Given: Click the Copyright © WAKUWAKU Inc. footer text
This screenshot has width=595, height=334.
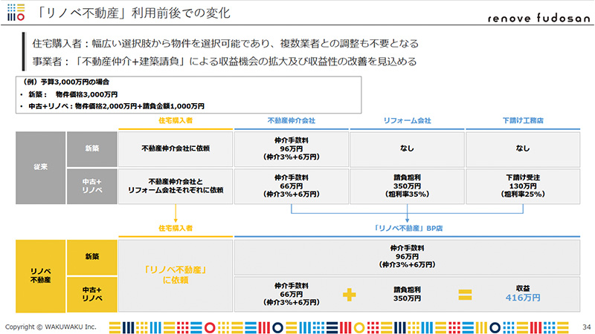Looking at the screenshot, I should click(x=51, y=327).
